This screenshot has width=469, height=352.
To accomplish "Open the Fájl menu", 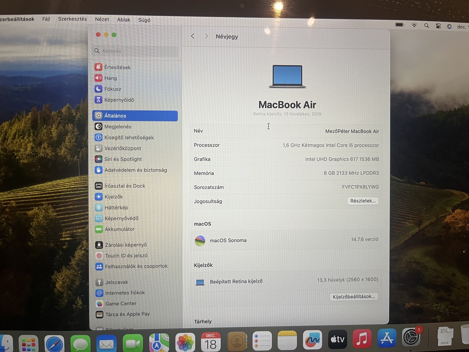I will [x=46, y=19].
